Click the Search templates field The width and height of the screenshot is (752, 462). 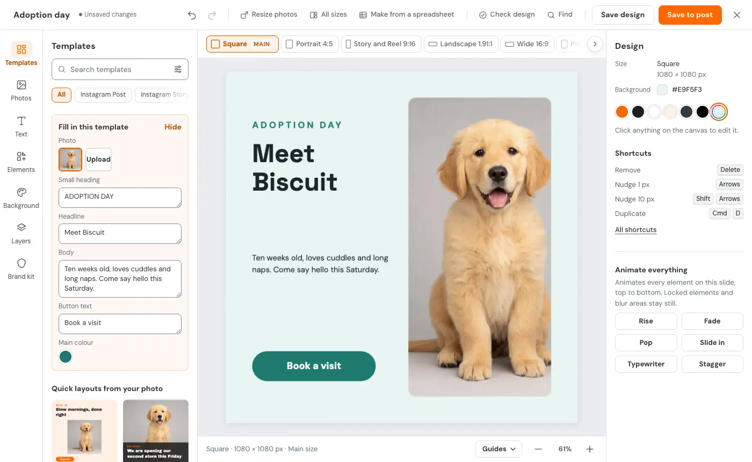(120, 69)
